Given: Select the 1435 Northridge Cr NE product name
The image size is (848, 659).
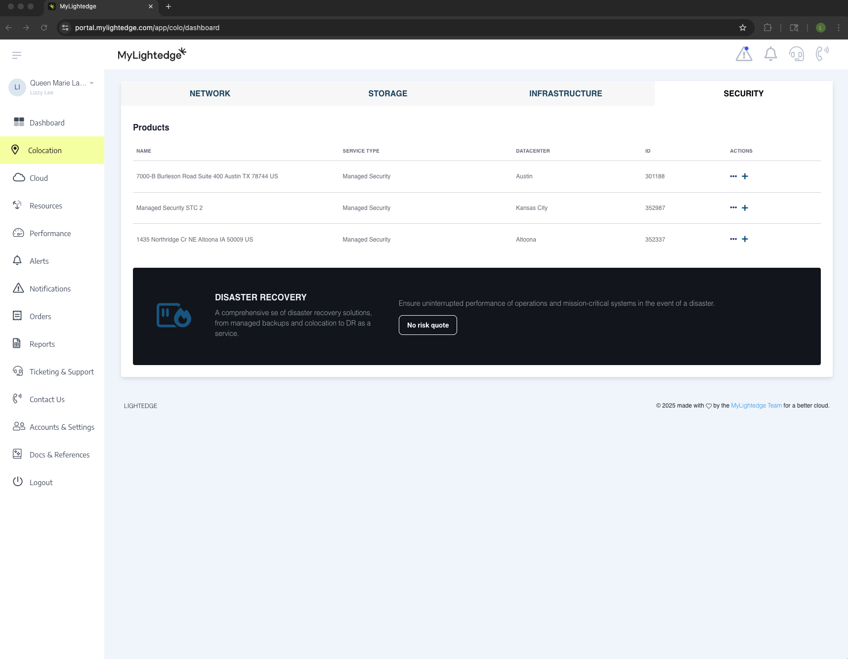Looking at the screenshot, I should 195,240.
